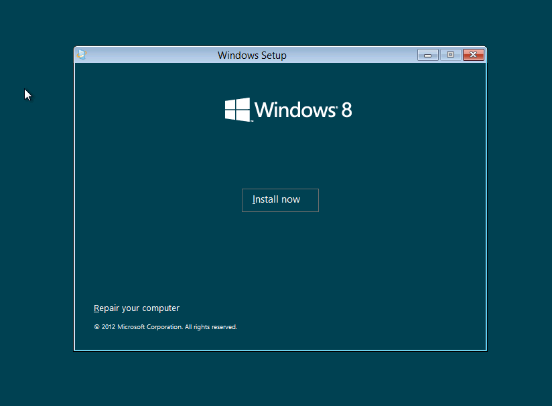Click the four-pane Windows flag logo
552x406 pixels.
pyautogui.click(x=237, y=110)
